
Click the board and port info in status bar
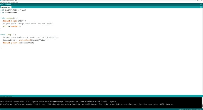[190, 109]
